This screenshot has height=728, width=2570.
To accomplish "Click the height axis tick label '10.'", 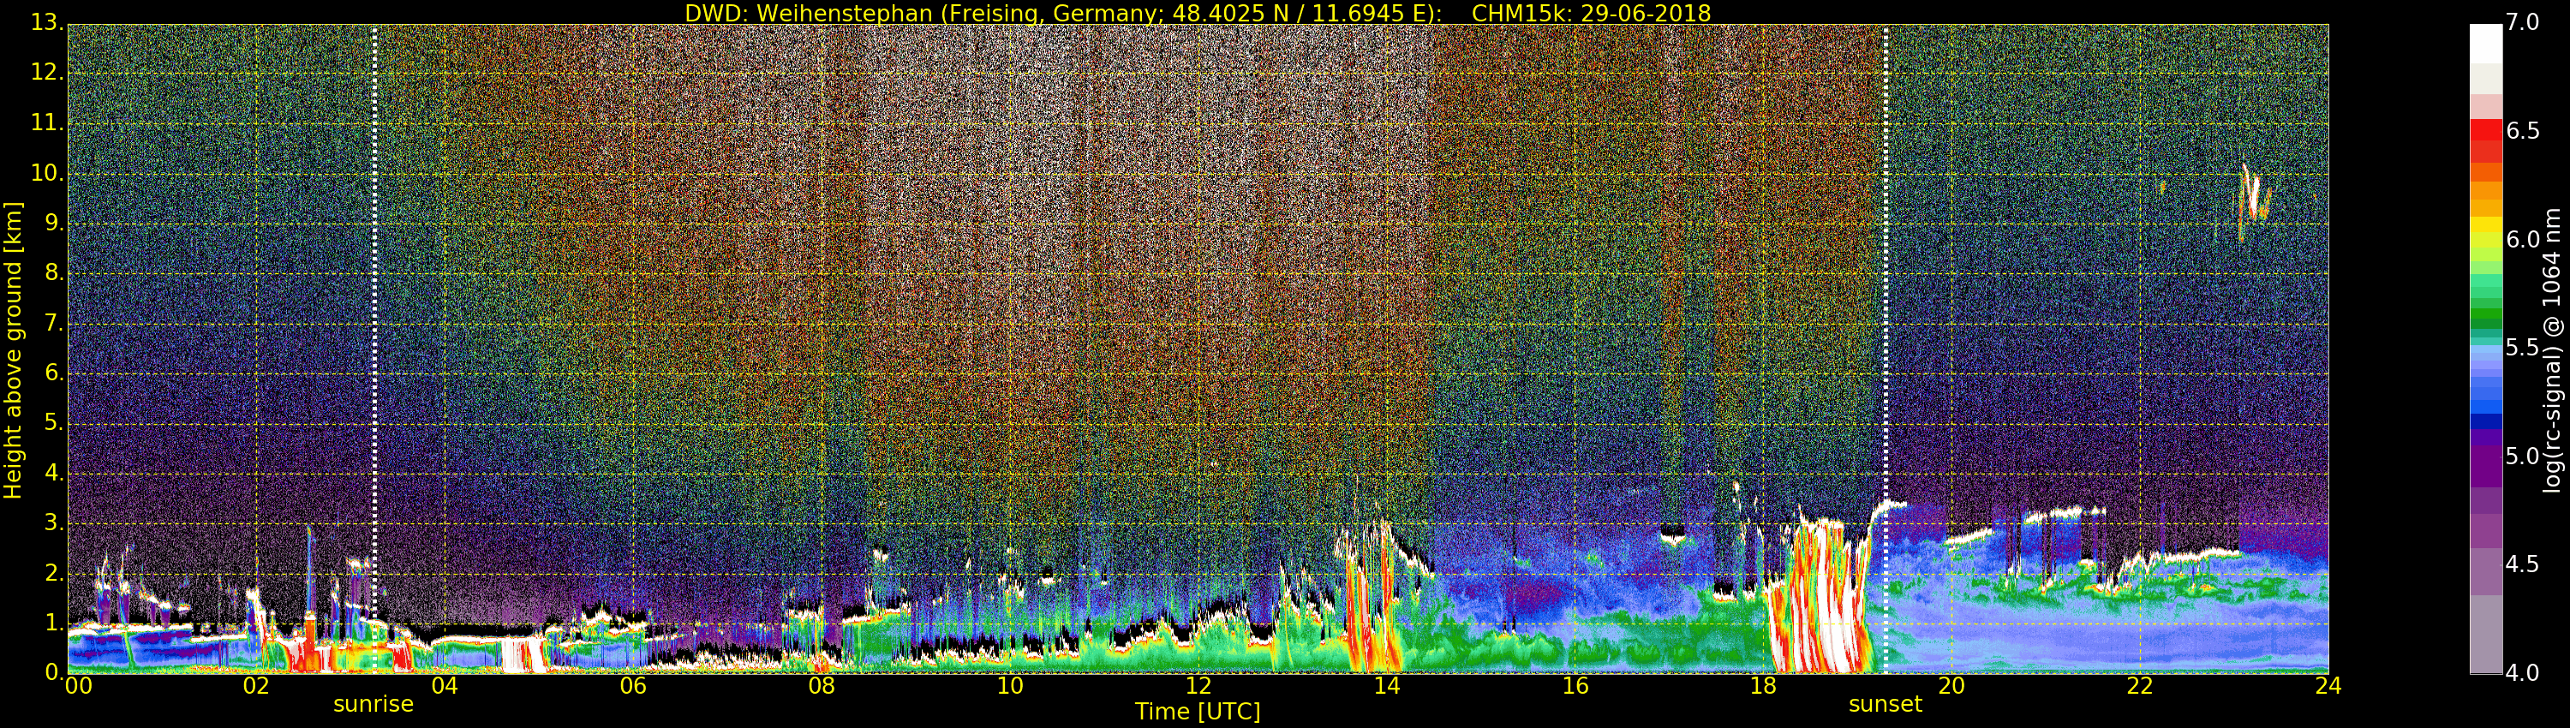I will pos(47,172).
